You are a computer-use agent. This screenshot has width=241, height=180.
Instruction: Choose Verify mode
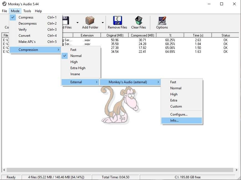(x=35, y=30)
